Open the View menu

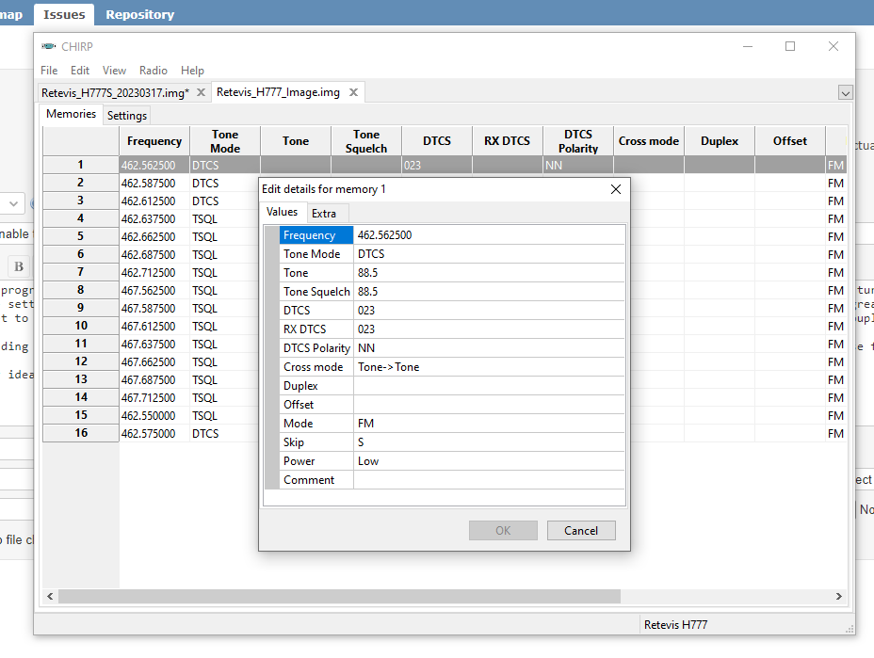[114, 71]
